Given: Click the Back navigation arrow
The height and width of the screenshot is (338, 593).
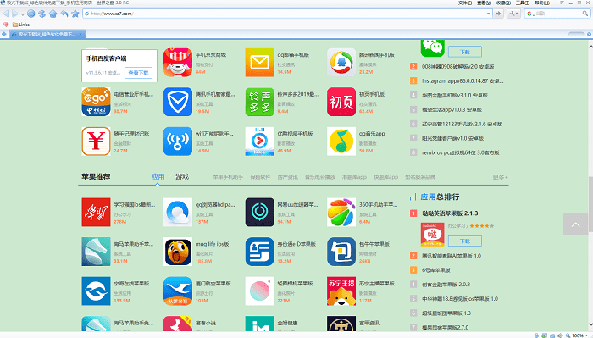Looking at the screenshot, I should coord(6,14).
